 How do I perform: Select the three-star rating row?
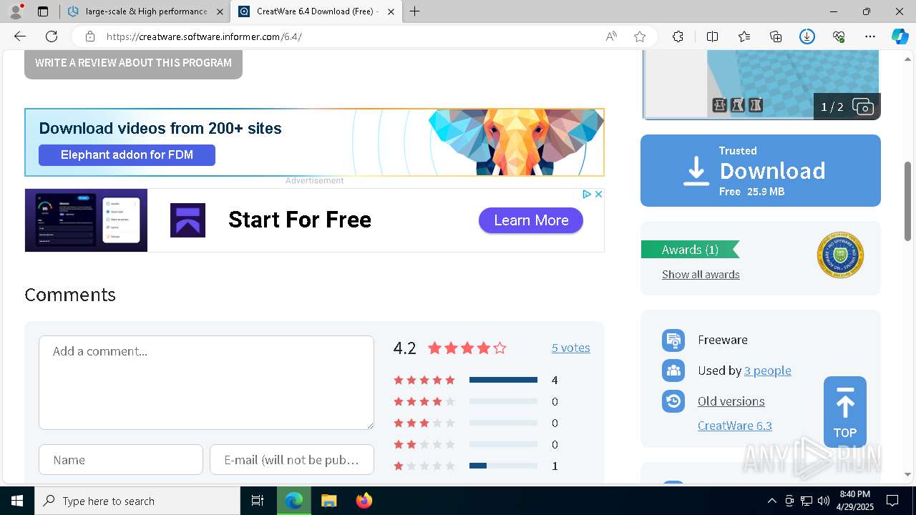476,423
